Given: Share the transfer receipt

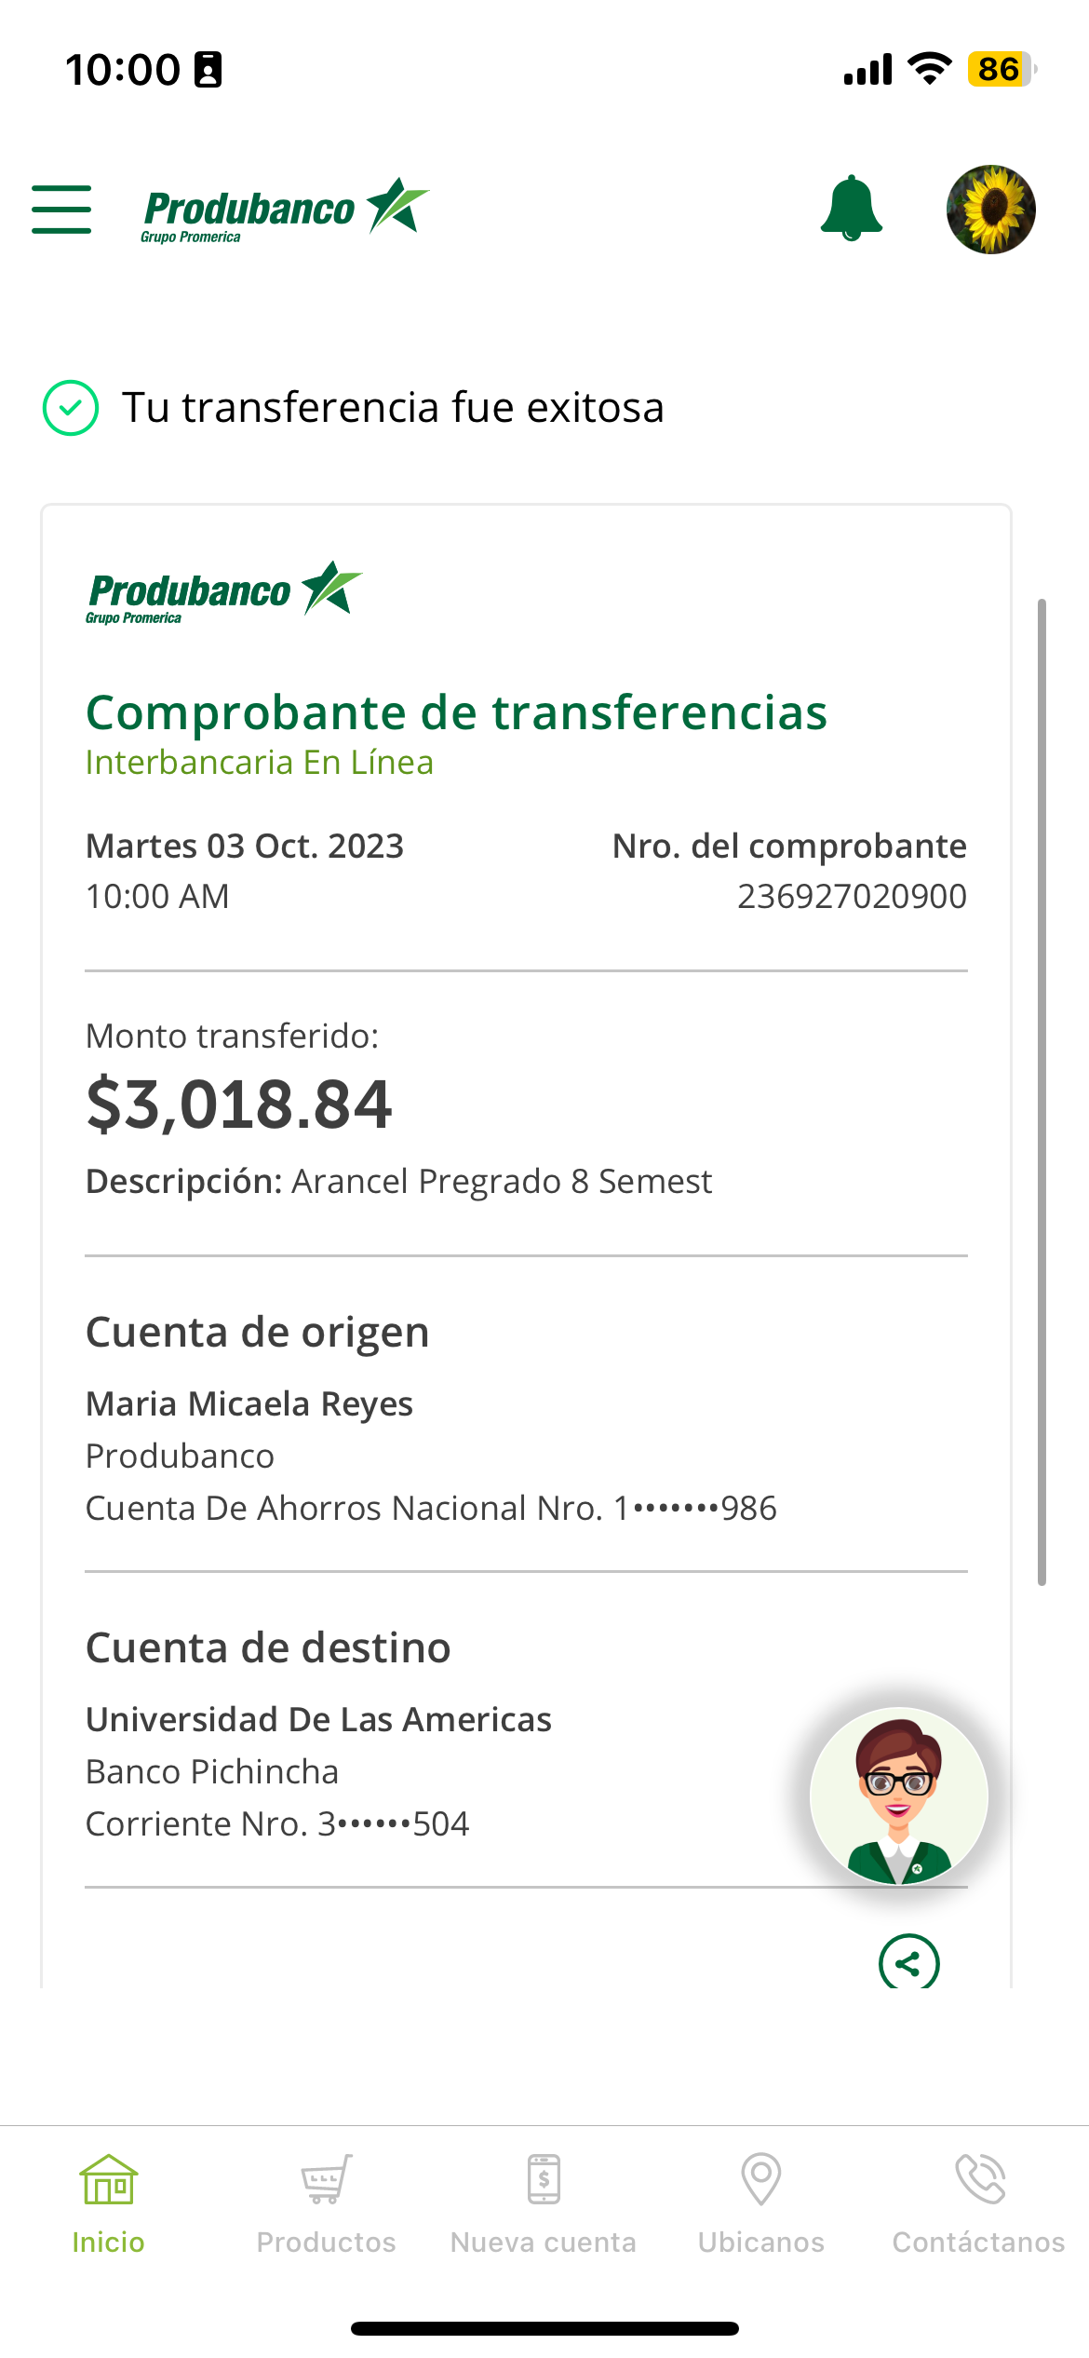Looking at the screenshot, I should point(908,1963).
